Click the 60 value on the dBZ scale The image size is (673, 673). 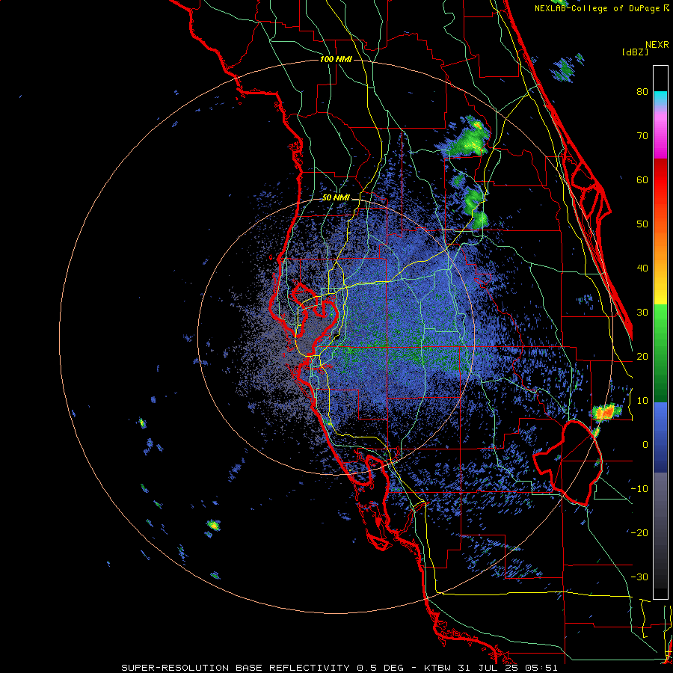(x=642, y=179)
